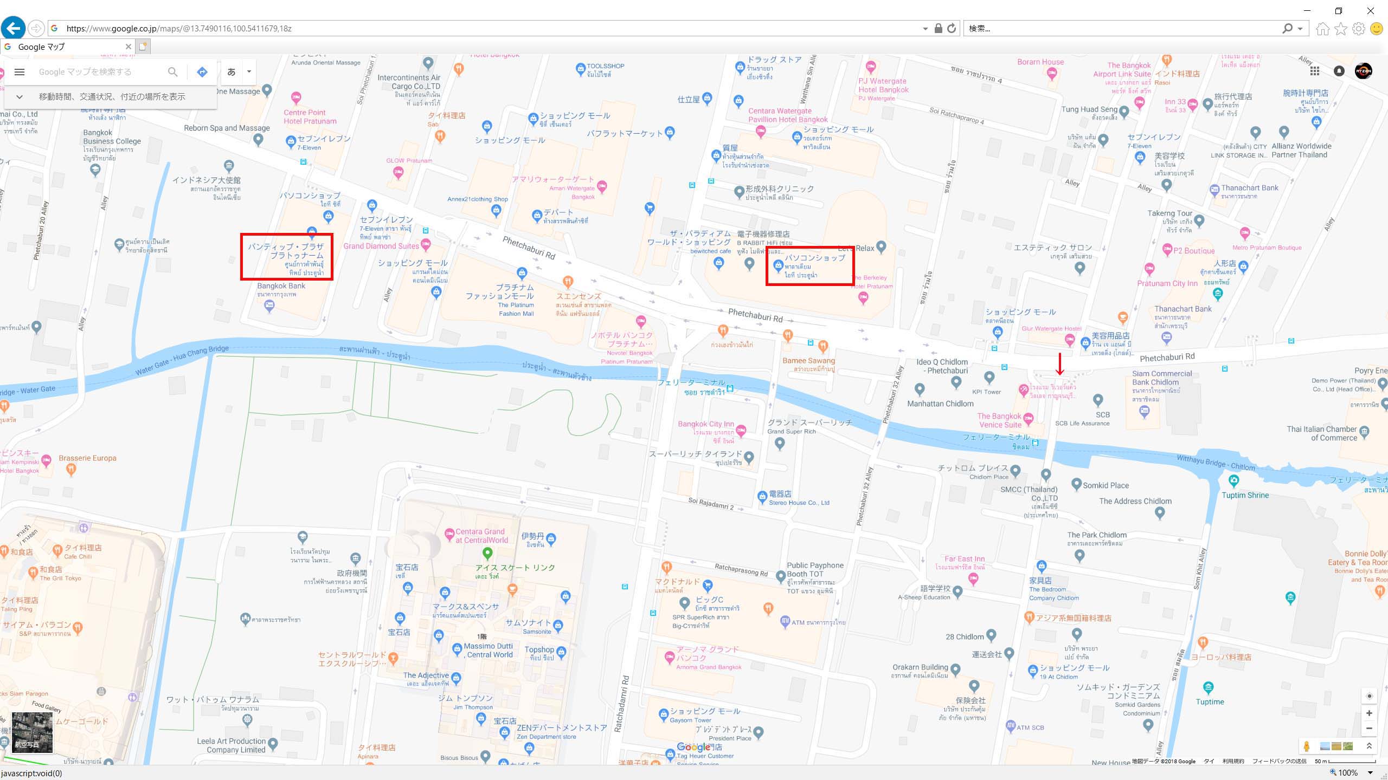Toggle the Japanese input あ button
This screenshot has width=1388, height=780.
point(232,72)
